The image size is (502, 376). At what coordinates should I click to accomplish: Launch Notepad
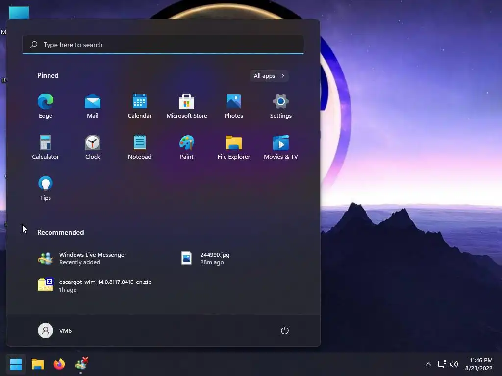140,147
